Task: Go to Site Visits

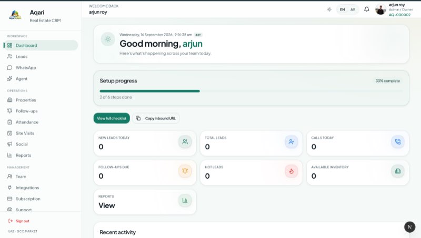Action: 41,133
